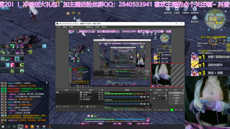
Task: Remove the selected scene with the minus icon
Action: [x=60, y=107]
